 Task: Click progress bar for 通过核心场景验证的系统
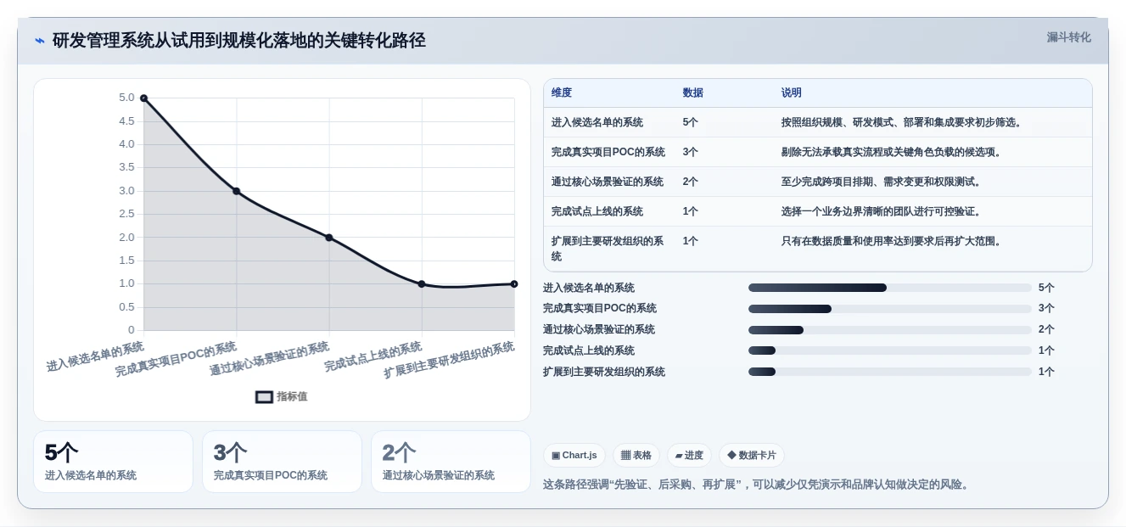tap(890, 330)
